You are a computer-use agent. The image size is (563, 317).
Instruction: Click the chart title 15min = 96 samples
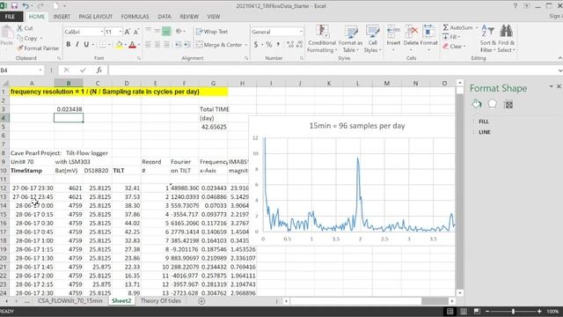click(357, 126)
